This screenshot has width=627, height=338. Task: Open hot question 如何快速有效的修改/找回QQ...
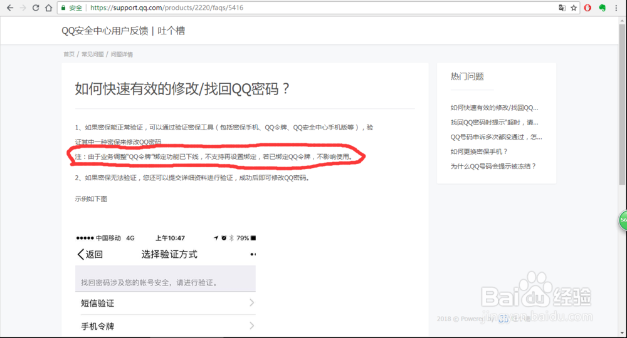click(494, 107)
